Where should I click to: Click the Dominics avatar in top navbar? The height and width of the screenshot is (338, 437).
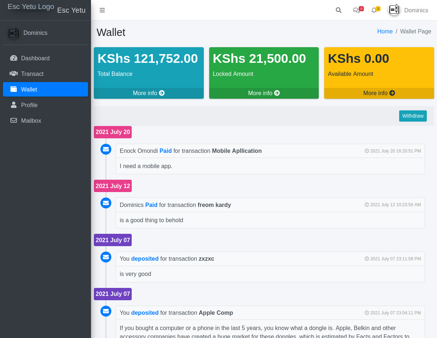pyautogui.click(x=394, y=10)
